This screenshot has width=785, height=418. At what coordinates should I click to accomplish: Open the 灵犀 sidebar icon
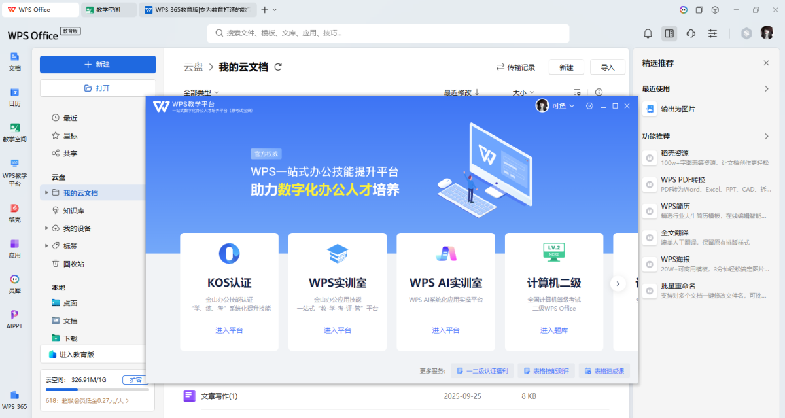point(14,279)
